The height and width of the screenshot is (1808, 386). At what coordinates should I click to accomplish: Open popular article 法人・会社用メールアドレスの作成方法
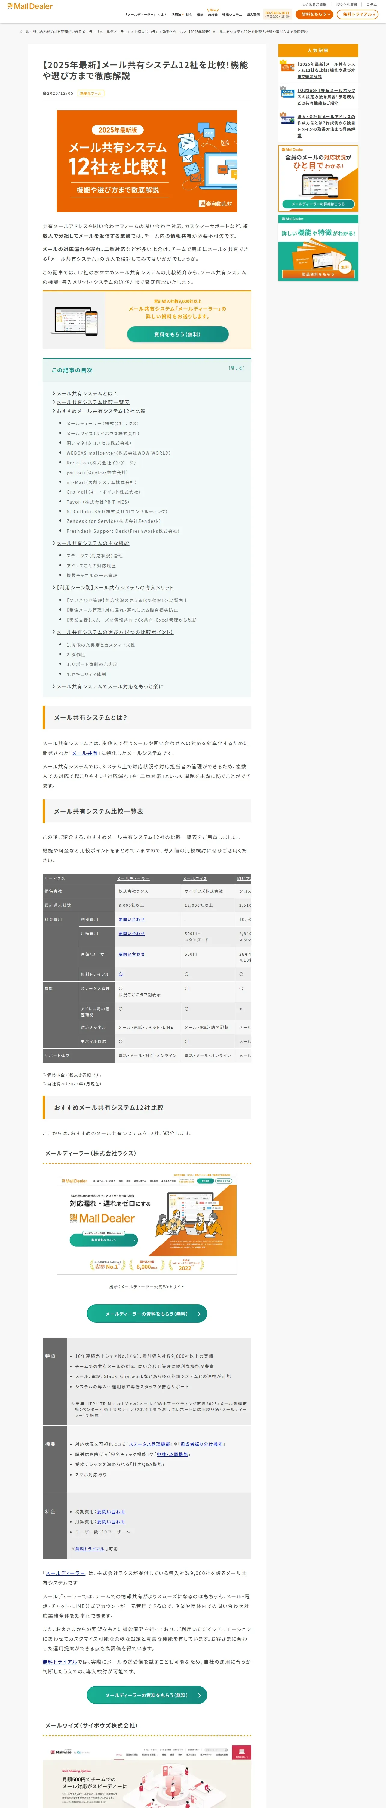pyautogui.click(x=326, y=126)
